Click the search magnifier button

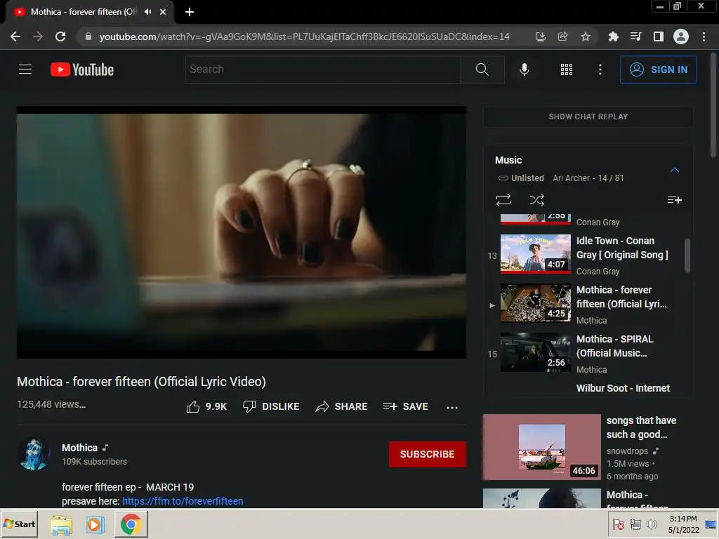click(x=482, y=69)
